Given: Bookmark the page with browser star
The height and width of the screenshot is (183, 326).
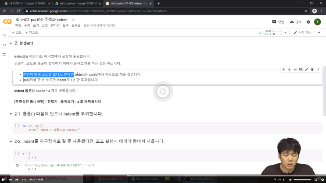Looking at the screenshot, I should (x=306, y=11).
